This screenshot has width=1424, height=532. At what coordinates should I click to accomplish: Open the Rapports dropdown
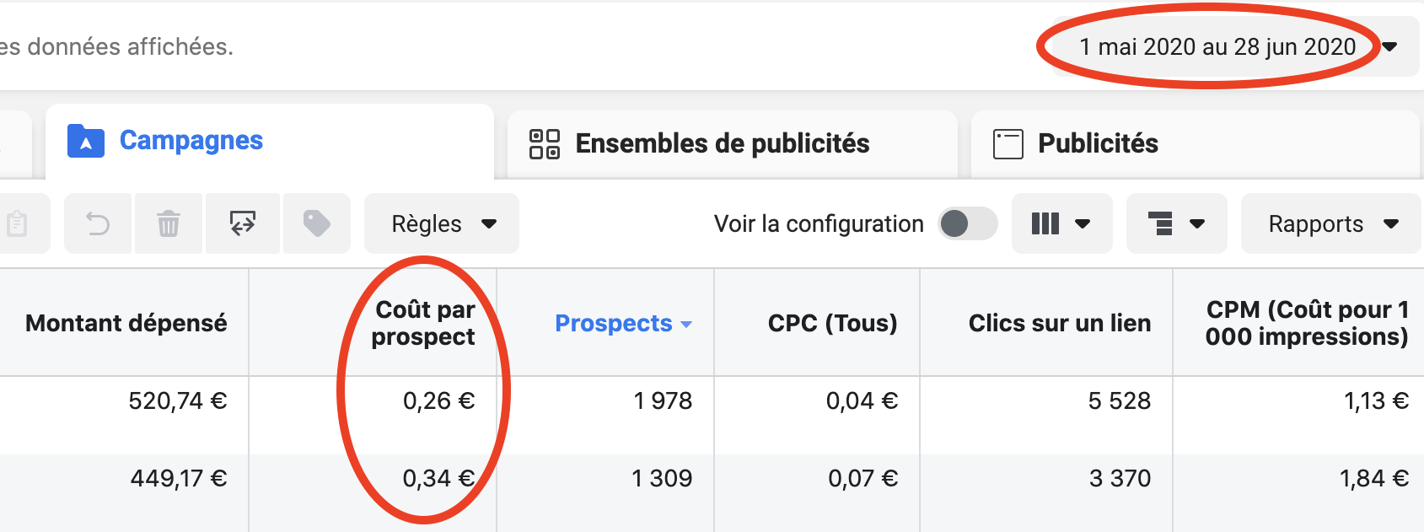(1331, 223)
